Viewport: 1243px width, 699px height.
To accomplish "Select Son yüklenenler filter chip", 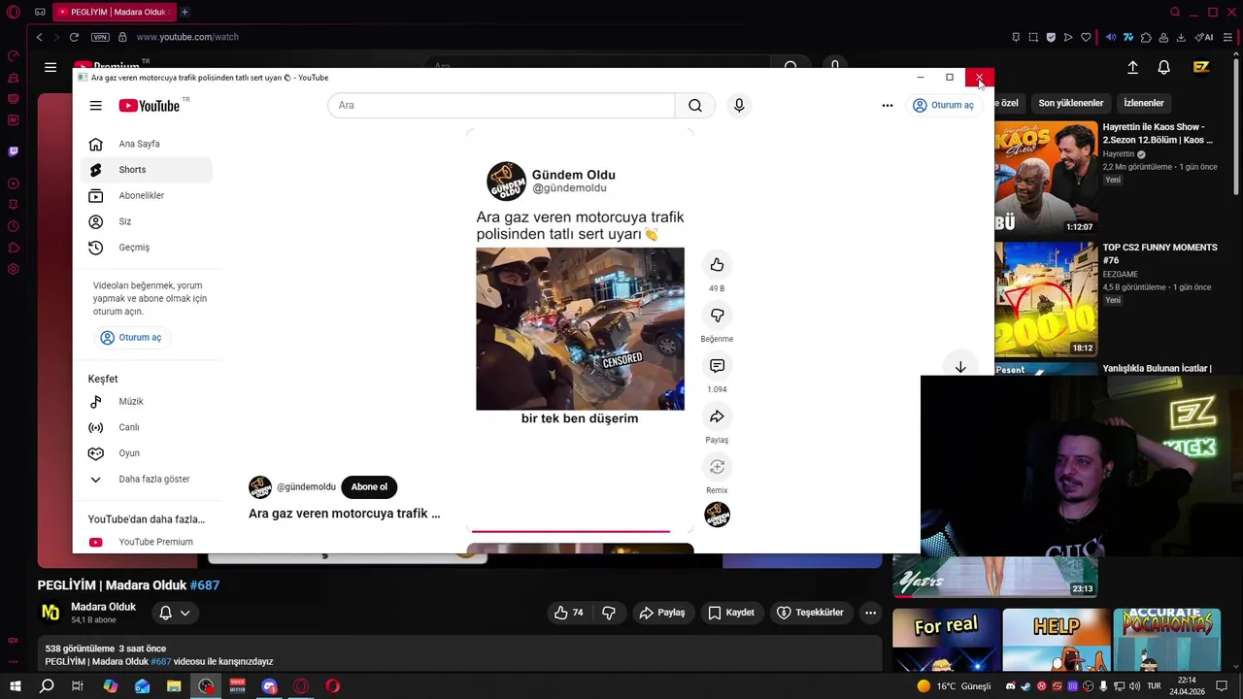I will pos(1070,103).
